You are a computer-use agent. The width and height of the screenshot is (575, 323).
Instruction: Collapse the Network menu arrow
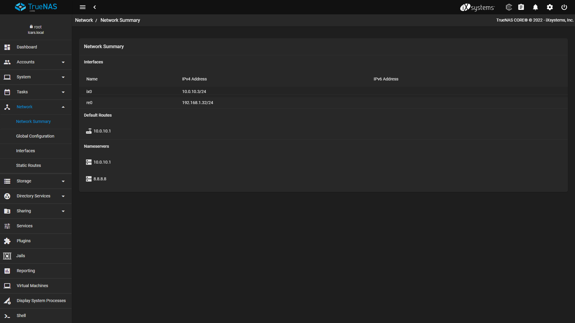63,107
